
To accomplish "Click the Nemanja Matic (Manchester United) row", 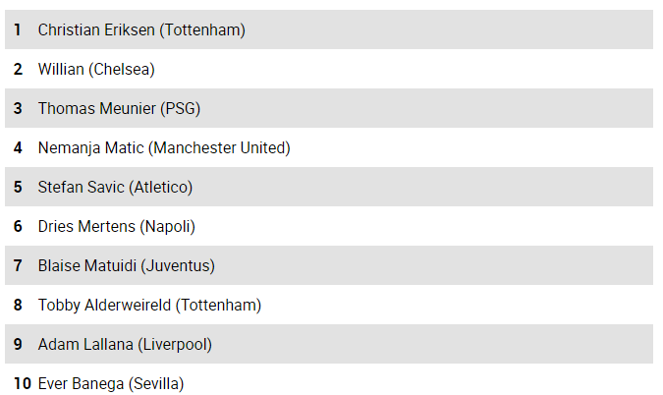I will (329, 147).
